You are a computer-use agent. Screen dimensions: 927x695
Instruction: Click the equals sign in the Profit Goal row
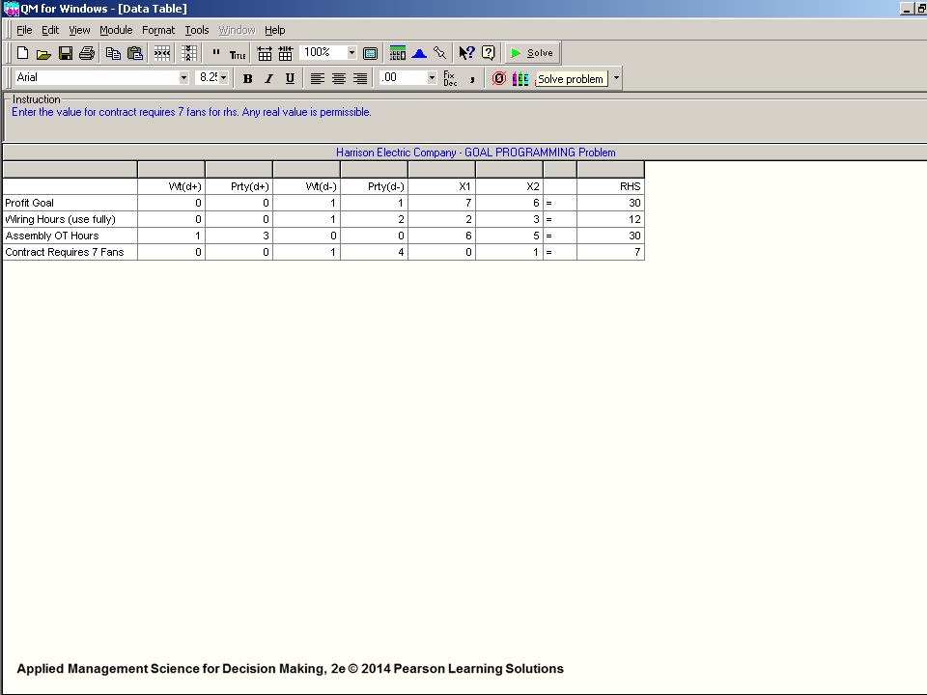560,203
